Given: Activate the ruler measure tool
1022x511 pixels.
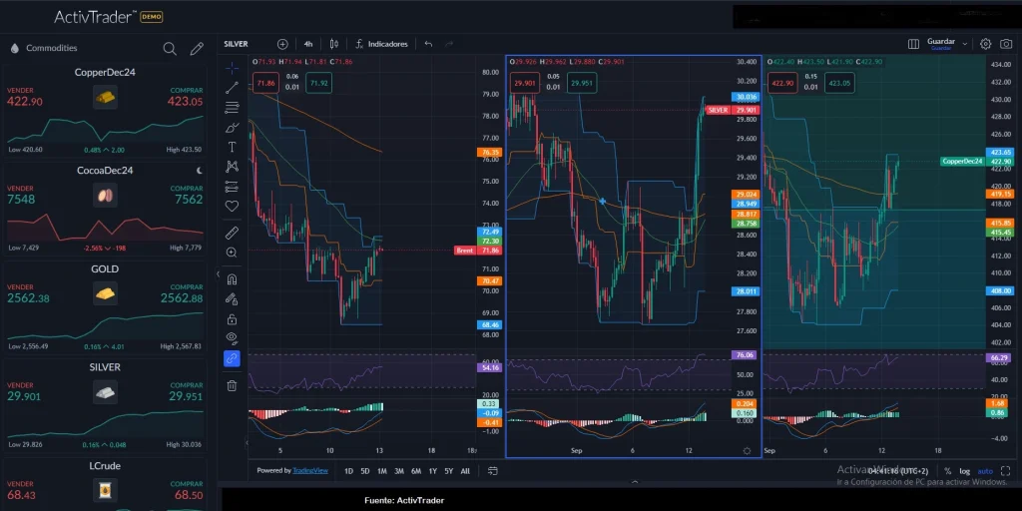Looking at the screenshot, I should click(232, 233).
